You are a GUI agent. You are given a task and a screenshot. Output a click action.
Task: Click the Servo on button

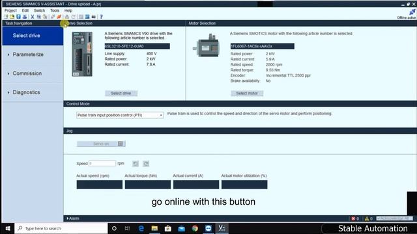(101, 144)
